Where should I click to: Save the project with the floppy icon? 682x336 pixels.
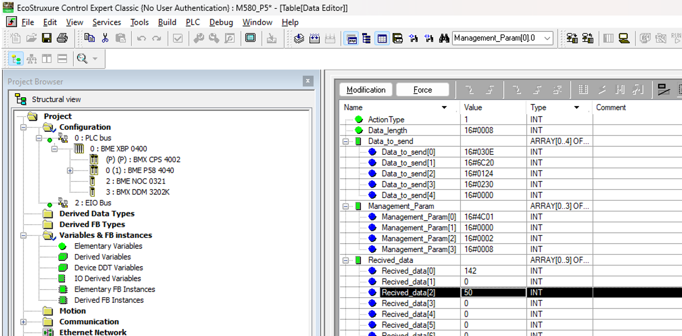coord(46,38)
